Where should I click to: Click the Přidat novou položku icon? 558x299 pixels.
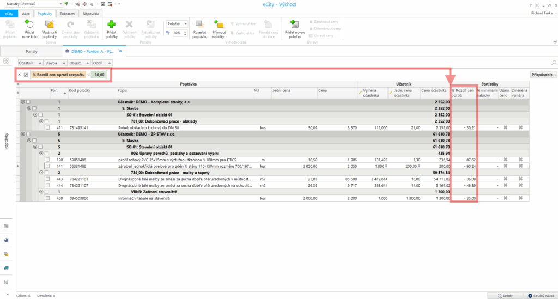(295, 24)
